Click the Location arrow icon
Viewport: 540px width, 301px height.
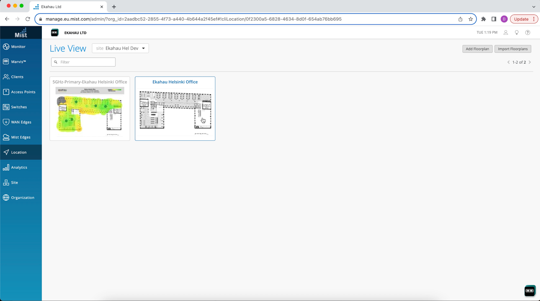6,152
